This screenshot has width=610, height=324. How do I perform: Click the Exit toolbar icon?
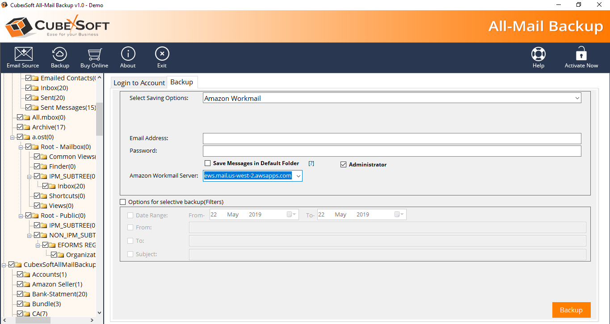[x=162, y=58]
